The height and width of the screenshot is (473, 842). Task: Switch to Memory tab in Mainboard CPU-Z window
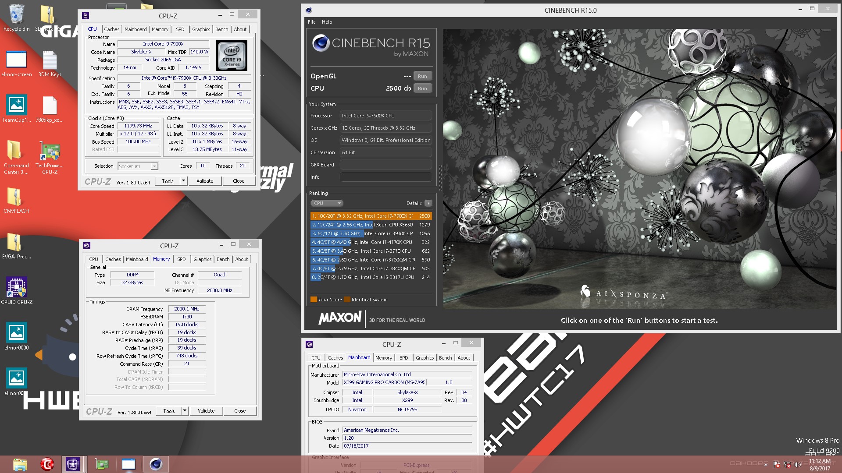384,358
